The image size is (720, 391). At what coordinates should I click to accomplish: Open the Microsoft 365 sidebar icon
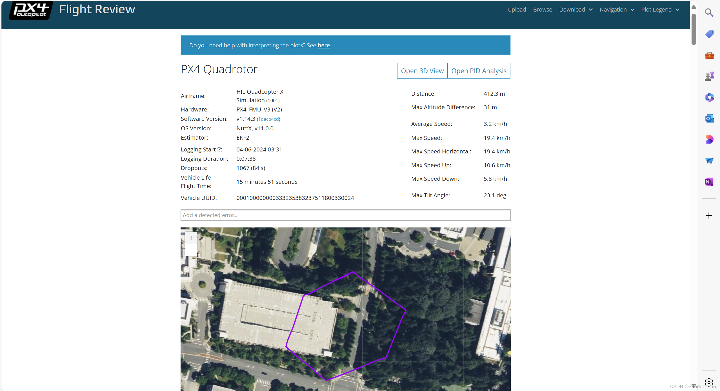tap(709, 97)
